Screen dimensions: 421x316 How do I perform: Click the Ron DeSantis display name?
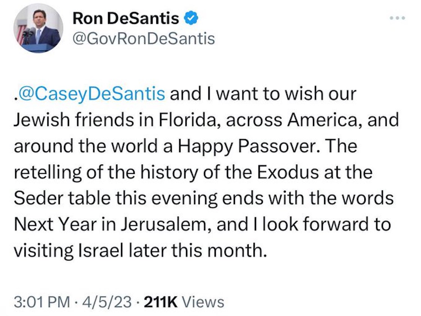[x=125, y=19]
